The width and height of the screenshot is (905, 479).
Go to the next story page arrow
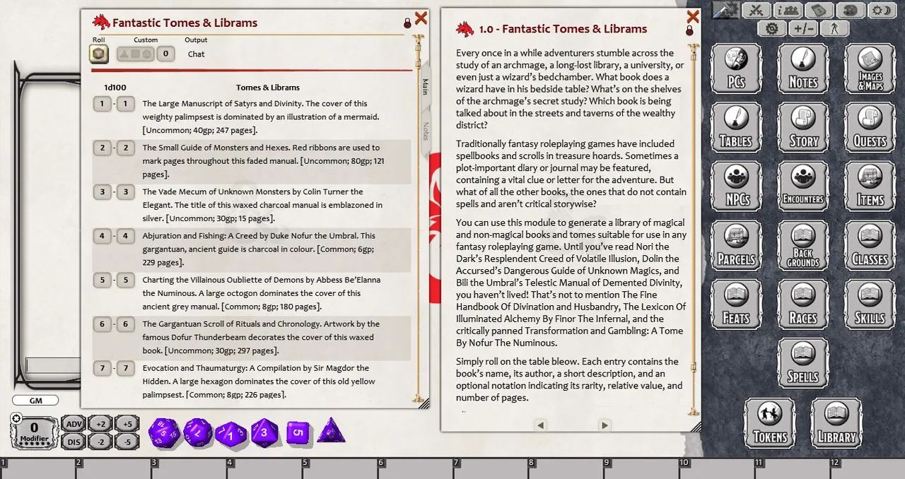click(x=605, y=425)
